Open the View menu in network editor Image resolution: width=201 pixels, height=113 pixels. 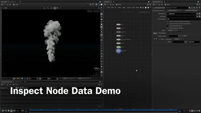tap(119, 8)
